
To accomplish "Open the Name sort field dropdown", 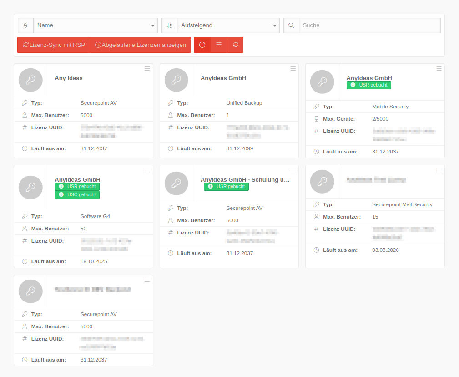I will 96,25.
